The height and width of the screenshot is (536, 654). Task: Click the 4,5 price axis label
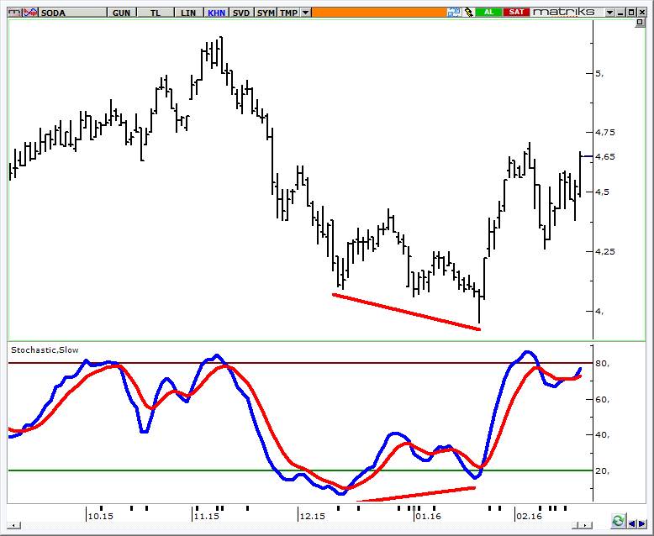602,192
